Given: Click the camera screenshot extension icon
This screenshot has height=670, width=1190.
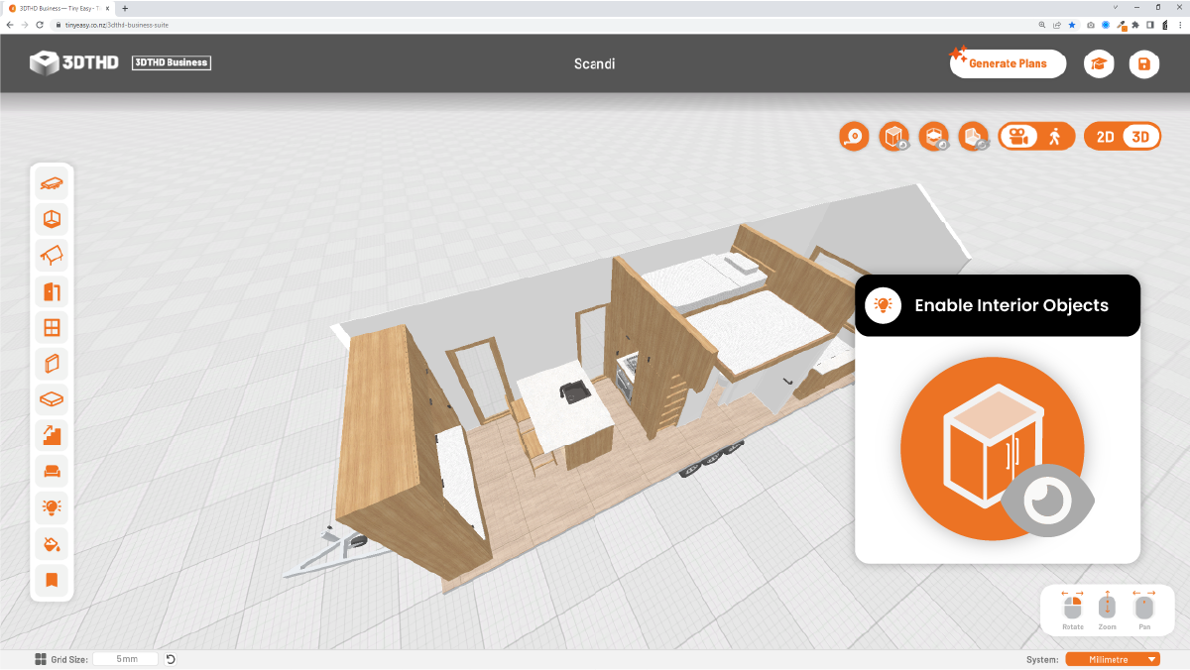Looking at the screenshot, I should 1091,25.
